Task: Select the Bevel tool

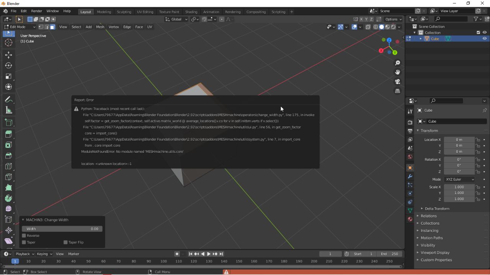Action: point(8,156)
